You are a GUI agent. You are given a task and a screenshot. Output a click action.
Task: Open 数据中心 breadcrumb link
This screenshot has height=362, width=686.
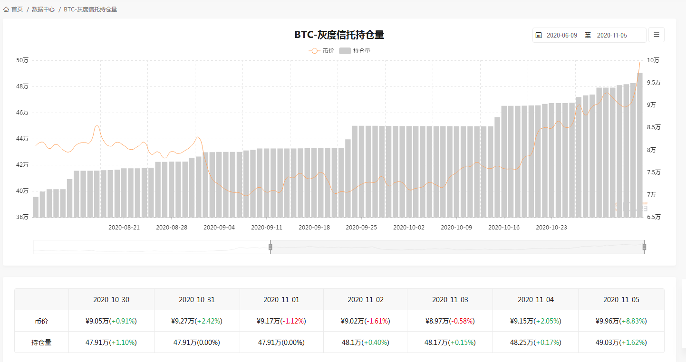click(x=43, y=10)
